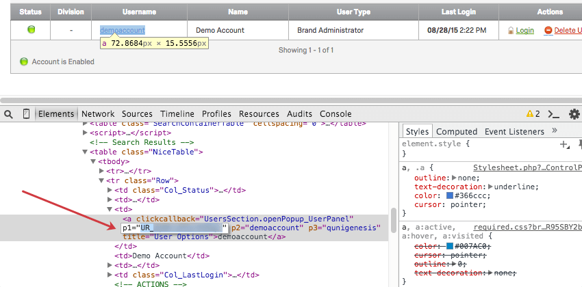Click the demoaccount username link
The height and width of the screenshot is (287, 582).
[x=123, y=30]
